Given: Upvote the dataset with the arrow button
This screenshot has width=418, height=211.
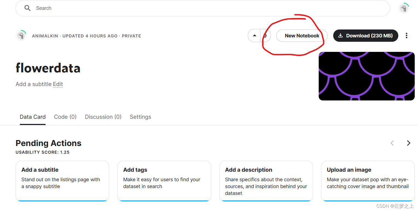Looking at the screenshot, I should [x=254, y=35].
